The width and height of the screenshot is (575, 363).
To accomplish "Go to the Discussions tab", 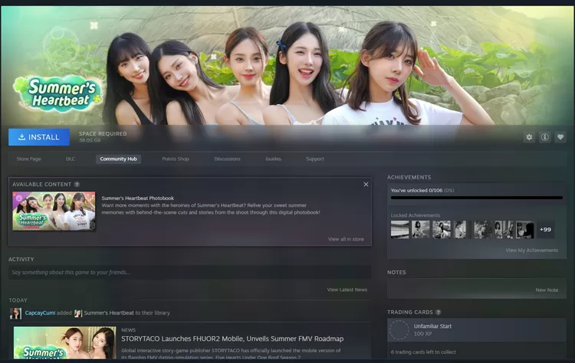I will [228, 159].
